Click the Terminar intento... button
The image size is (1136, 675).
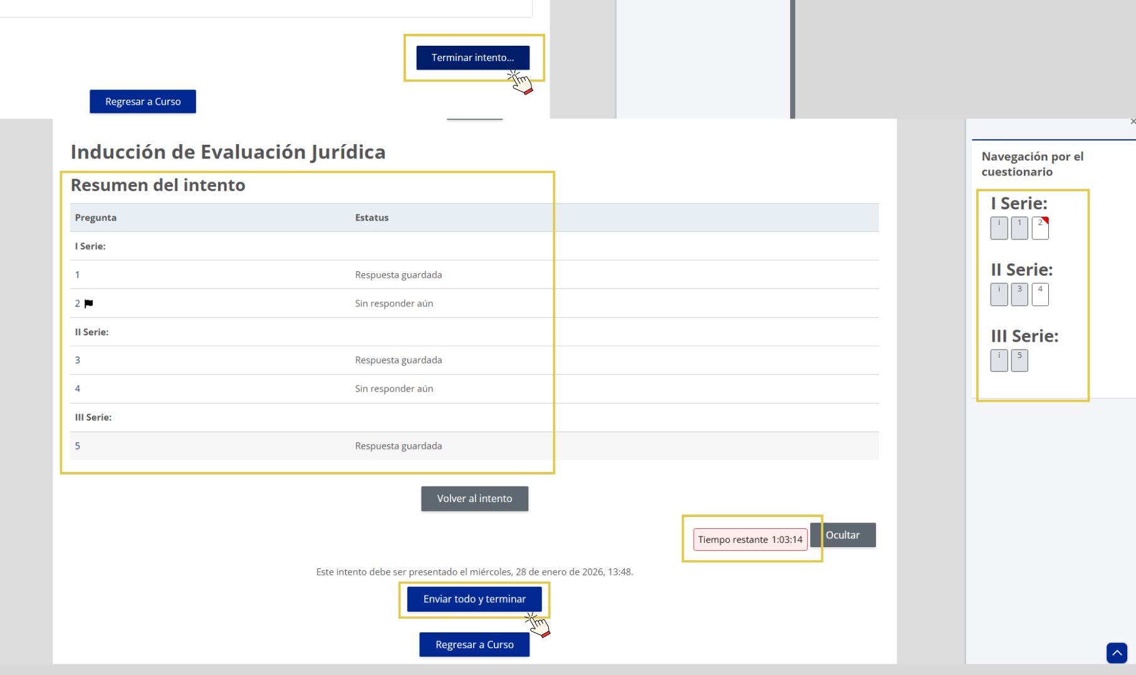tap(472, 58)
